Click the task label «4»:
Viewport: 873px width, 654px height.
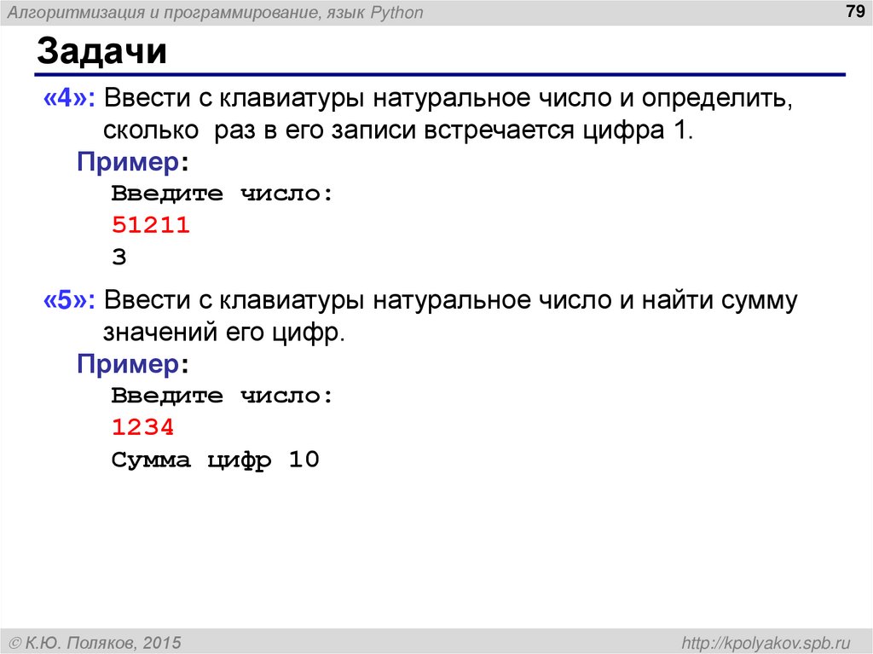[x=70, y=98]
